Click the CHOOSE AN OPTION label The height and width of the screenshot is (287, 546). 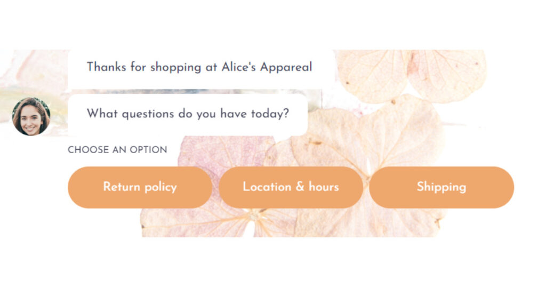(x=117, y=150)
